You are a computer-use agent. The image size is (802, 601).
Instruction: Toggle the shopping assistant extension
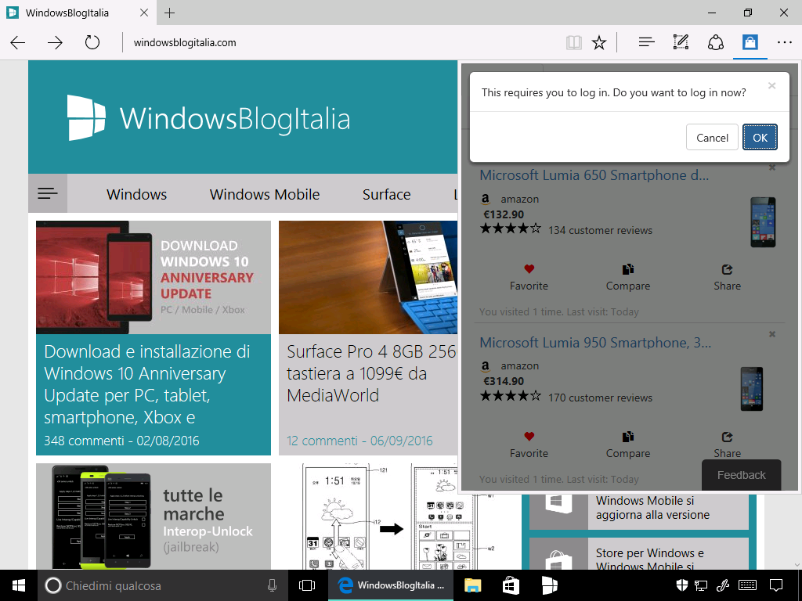click(x=750, y=42)
